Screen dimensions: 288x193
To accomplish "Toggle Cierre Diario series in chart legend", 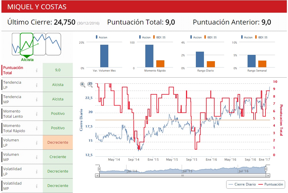I will coord(242,184).
